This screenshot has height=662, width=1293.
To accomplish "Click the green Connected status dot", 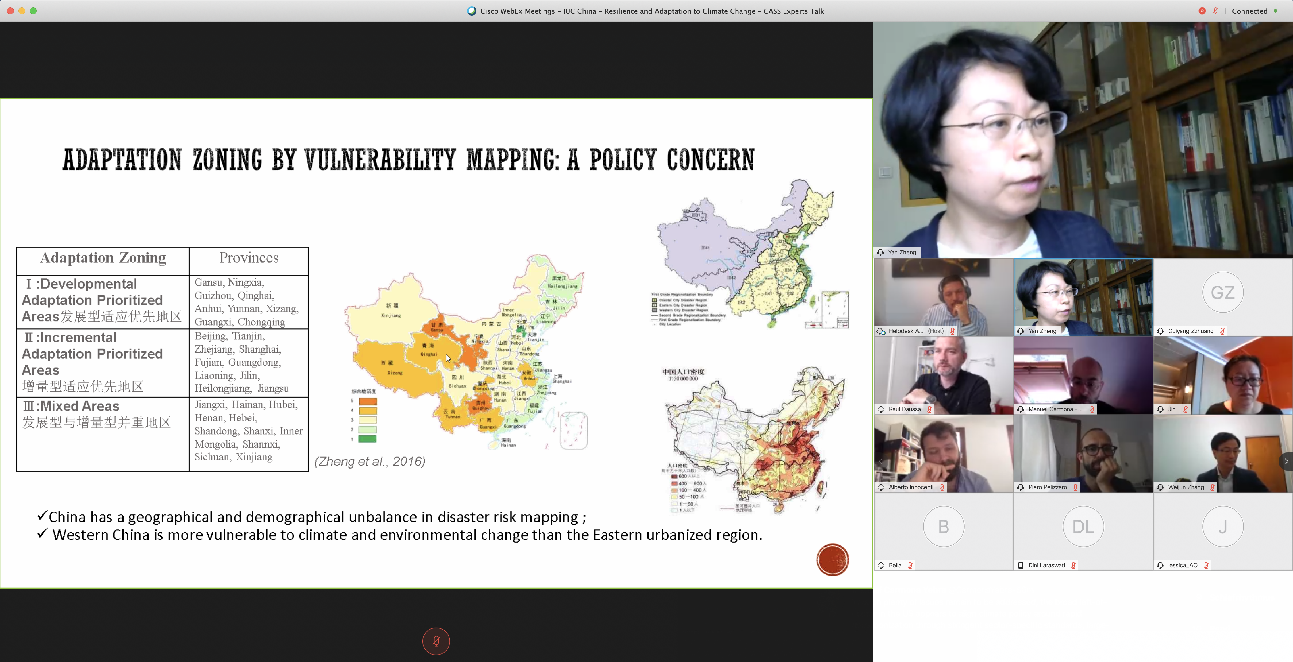I will [1275, 11].
